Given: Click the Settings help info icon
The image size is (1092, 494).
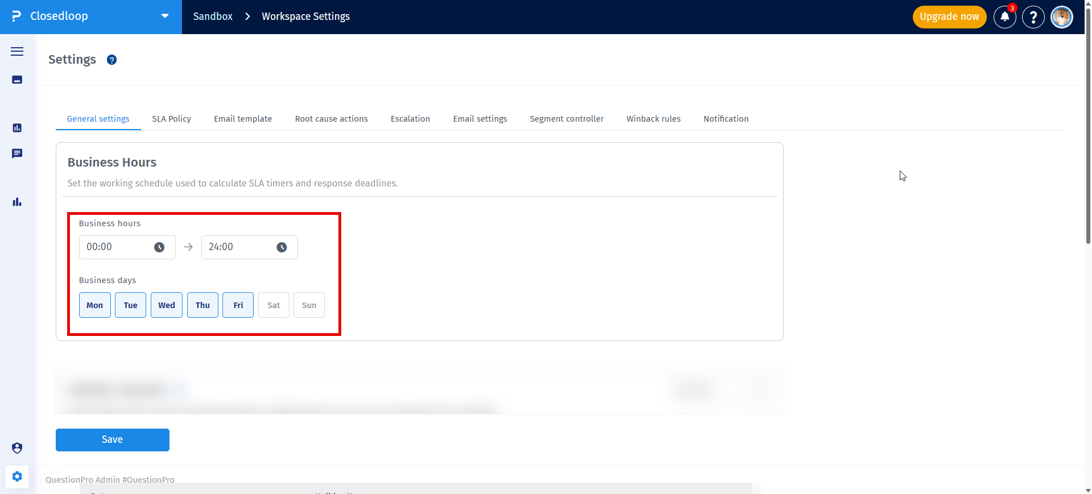Looking at the screenshot, I should click(112, 60).
